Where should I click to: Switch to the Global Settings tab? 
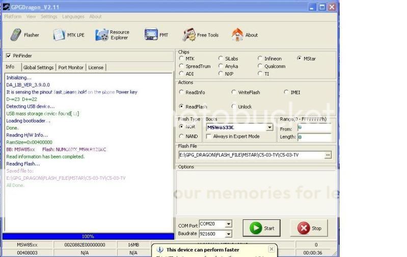click(38, 68)
